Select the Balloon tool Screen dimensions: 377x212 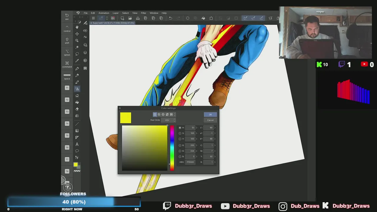click(77, 151)
